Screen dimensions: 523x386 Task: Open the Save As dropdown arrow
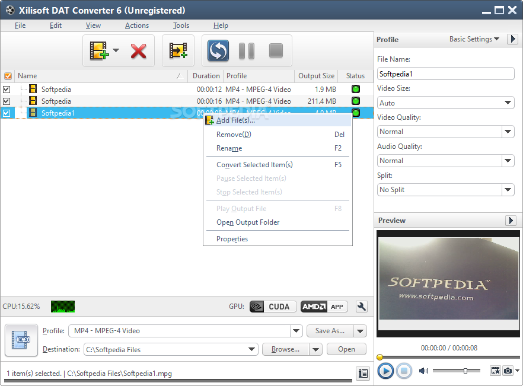(x=361, y=331)
